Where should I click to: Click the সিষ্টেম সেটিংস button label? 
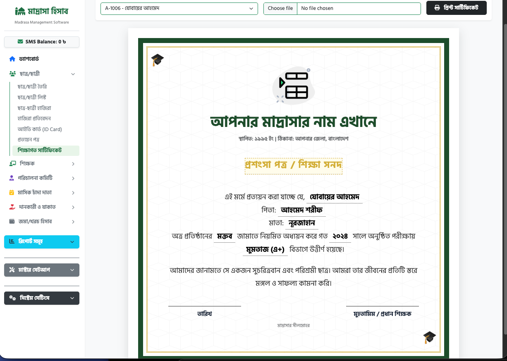point(35,298)
